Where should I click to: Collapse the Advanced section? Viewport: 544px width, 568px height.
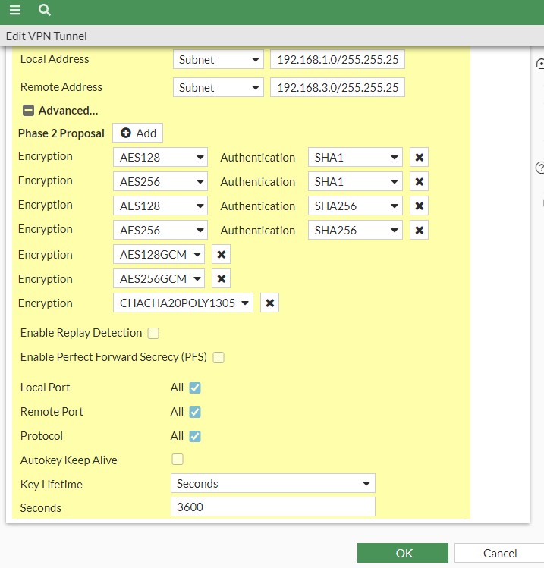click(28, 111)
